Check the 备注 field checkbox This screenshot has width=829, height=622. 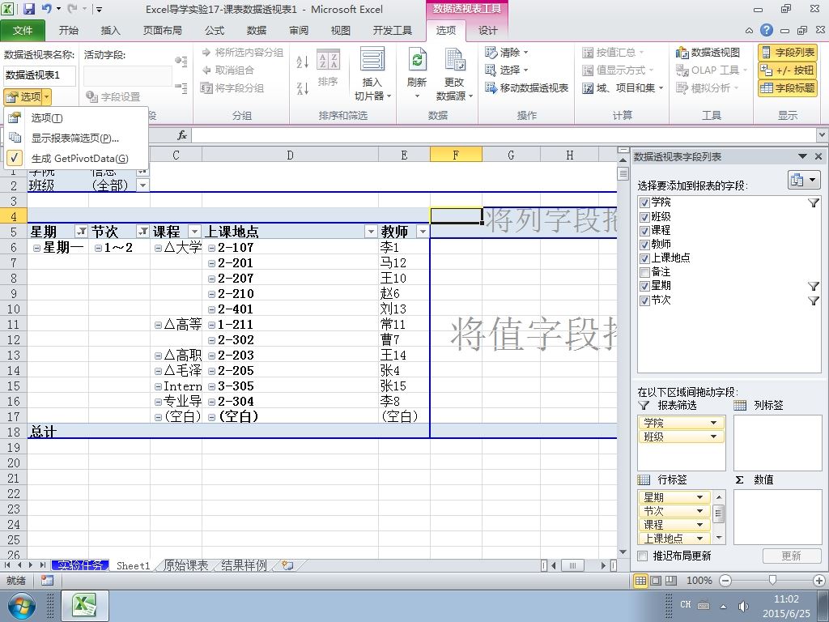pos(644,272)
